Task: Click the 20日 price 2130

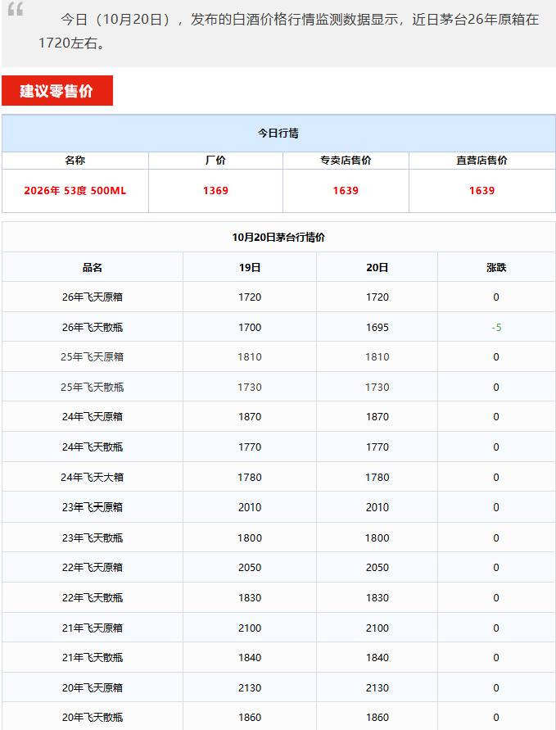Action: (x=377, y=687)
